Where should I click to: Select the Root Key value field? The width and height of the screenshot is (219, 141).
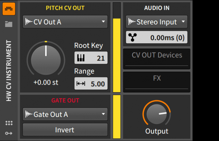pyautogui.click(x=95, y=58)
